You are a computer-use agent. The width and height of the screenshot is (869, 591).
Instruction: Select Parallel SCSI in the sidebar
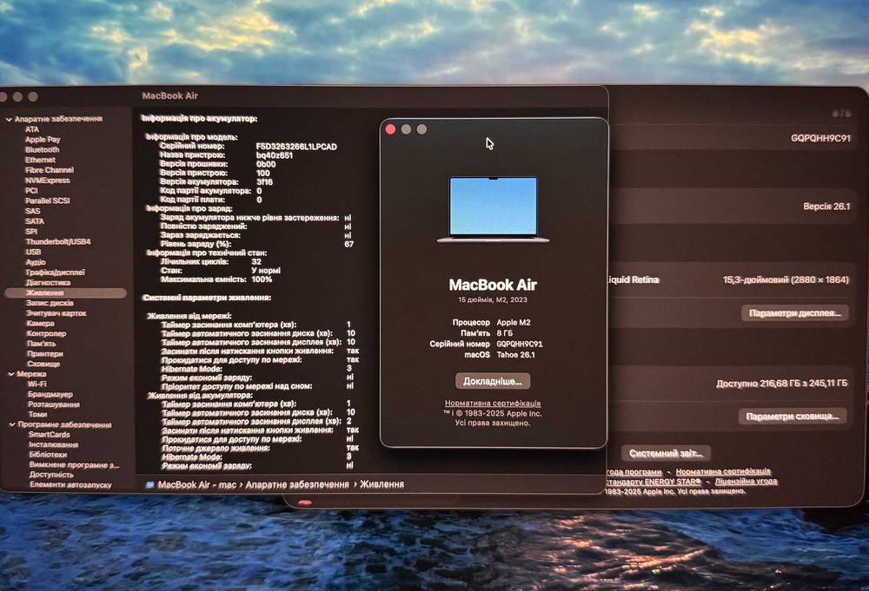click(48, 200)
